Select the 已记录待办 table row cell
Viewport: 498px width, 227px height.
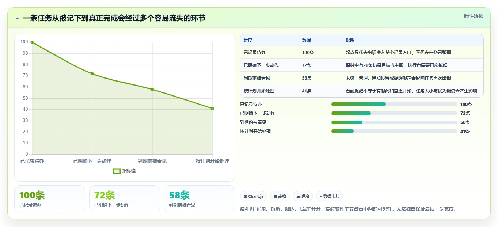[255, 53]
